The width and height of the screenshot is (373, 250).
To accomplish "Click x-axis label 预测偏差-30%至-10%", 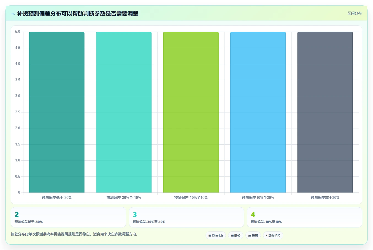I will [x=124, y=197].
